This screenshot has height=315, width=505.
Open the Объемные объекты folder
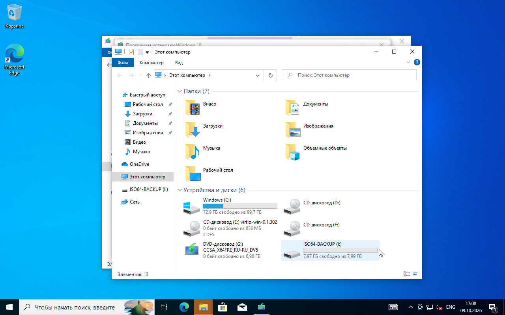tap(293, 151)
